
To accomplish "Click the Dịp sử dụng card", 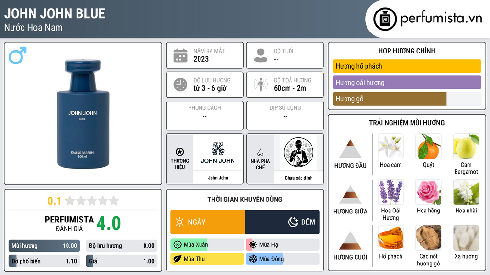I will (x=285, y=116).
